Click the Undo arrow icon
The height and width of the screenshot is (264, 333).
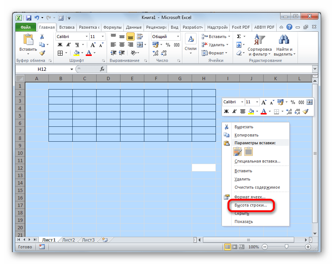(37, 18)
